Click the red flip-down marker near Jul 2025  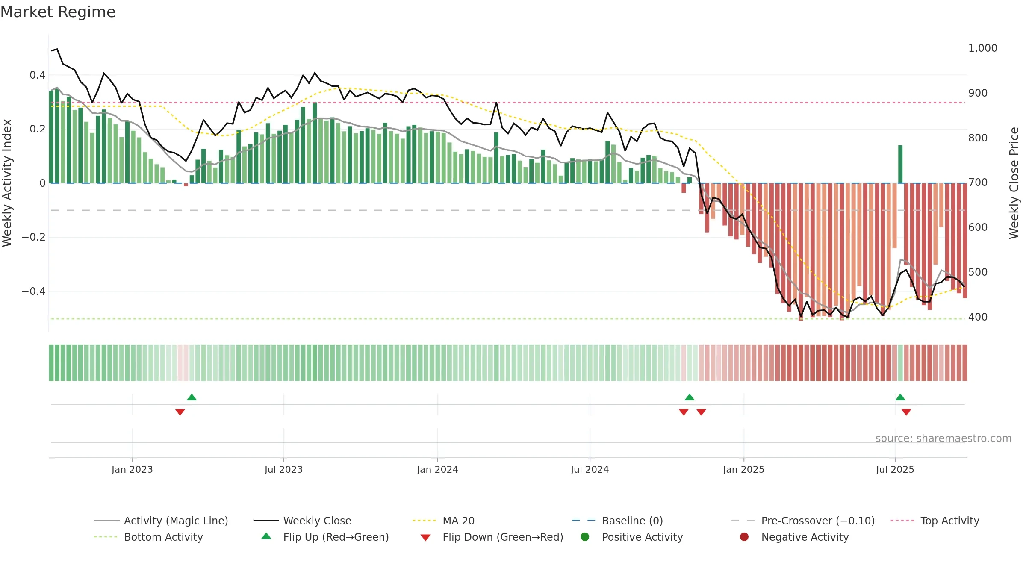[906, 412]
